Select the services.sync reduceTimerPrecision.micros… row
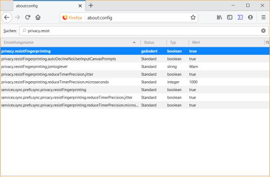The width and height of the screenshot is (270, 177). pos(135,105)
